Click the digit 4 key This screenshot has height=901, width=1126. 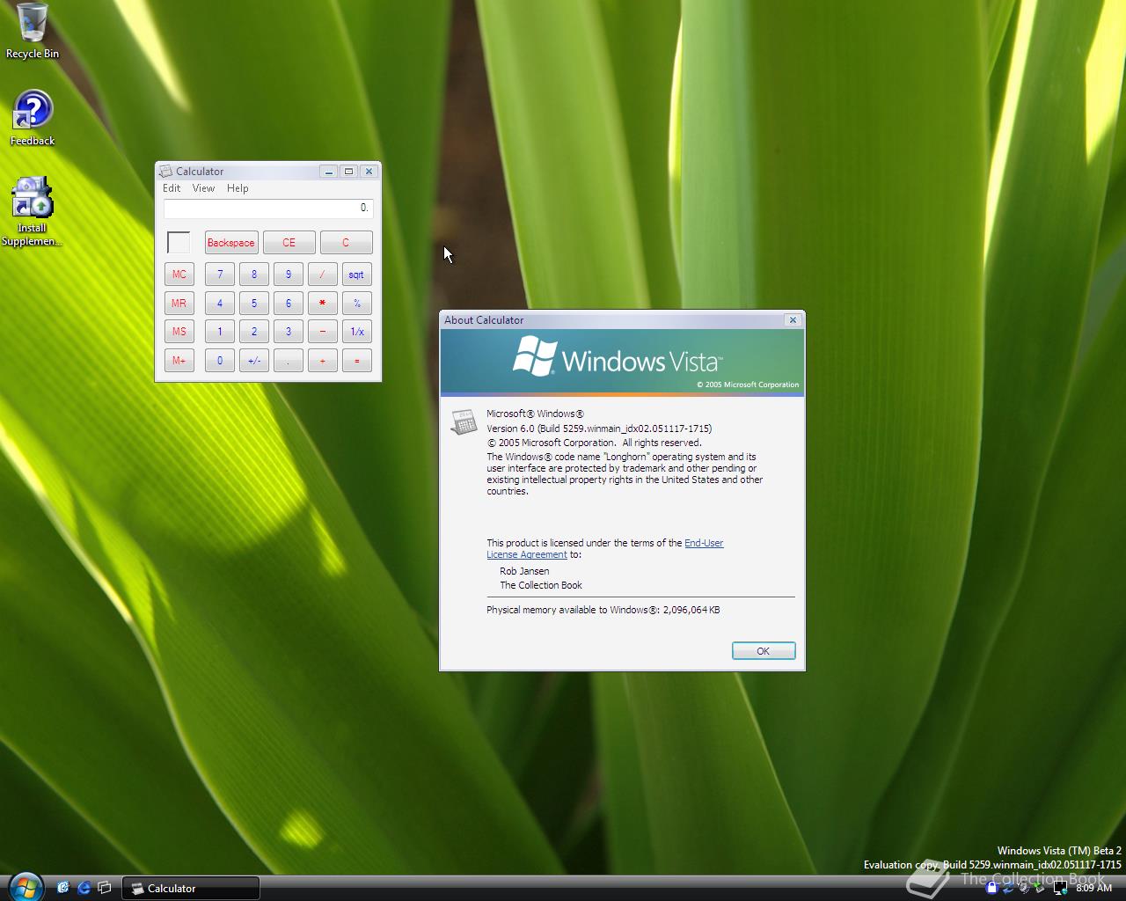click(x=220, y=303)
